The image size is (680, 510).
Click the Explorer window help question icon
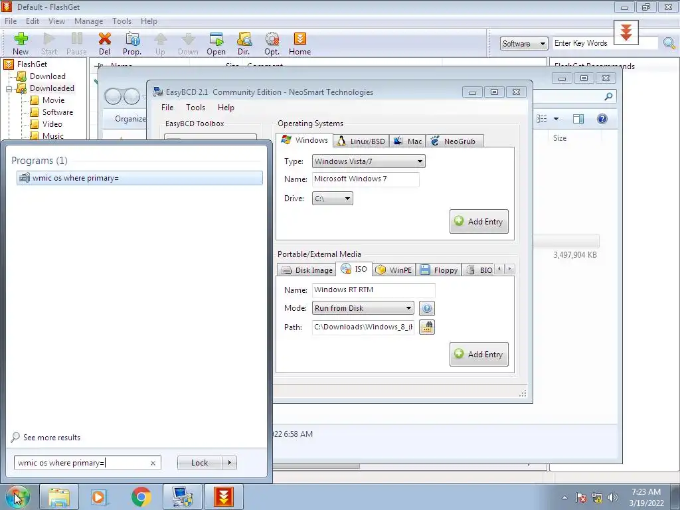[602, 119]
